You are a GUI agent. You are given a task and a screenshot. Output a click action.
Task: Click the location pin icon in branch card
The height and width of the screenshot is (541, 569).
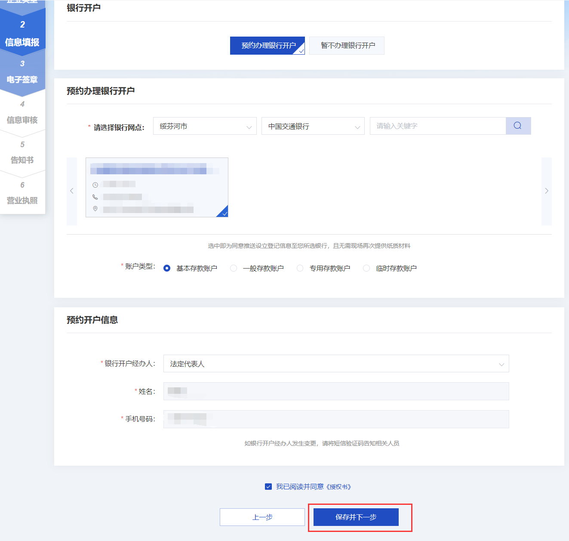pos(95,209)
